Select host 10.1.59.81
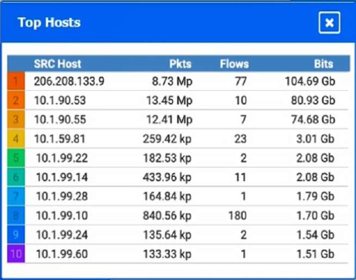The width and height of the screenshot is (356, 280). 60,139
